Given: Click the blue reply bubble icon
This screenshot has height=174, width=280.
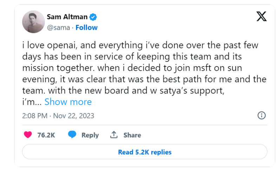Looking at the screenshot, I should [72, 135].
